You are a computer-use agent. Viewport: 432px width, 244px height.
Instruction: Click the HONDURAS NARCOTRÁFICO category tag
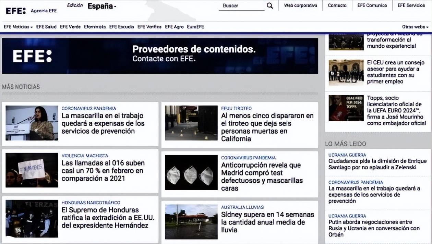(91, 203)
